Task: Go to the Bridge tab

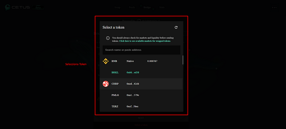Action: [x=147, y=8]
